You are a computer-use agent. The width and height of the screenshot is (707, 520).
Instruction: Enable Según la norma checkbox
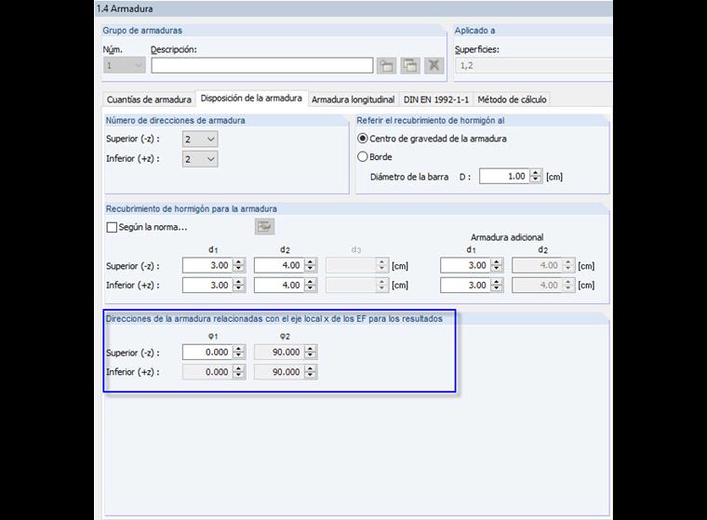[112, 227]
